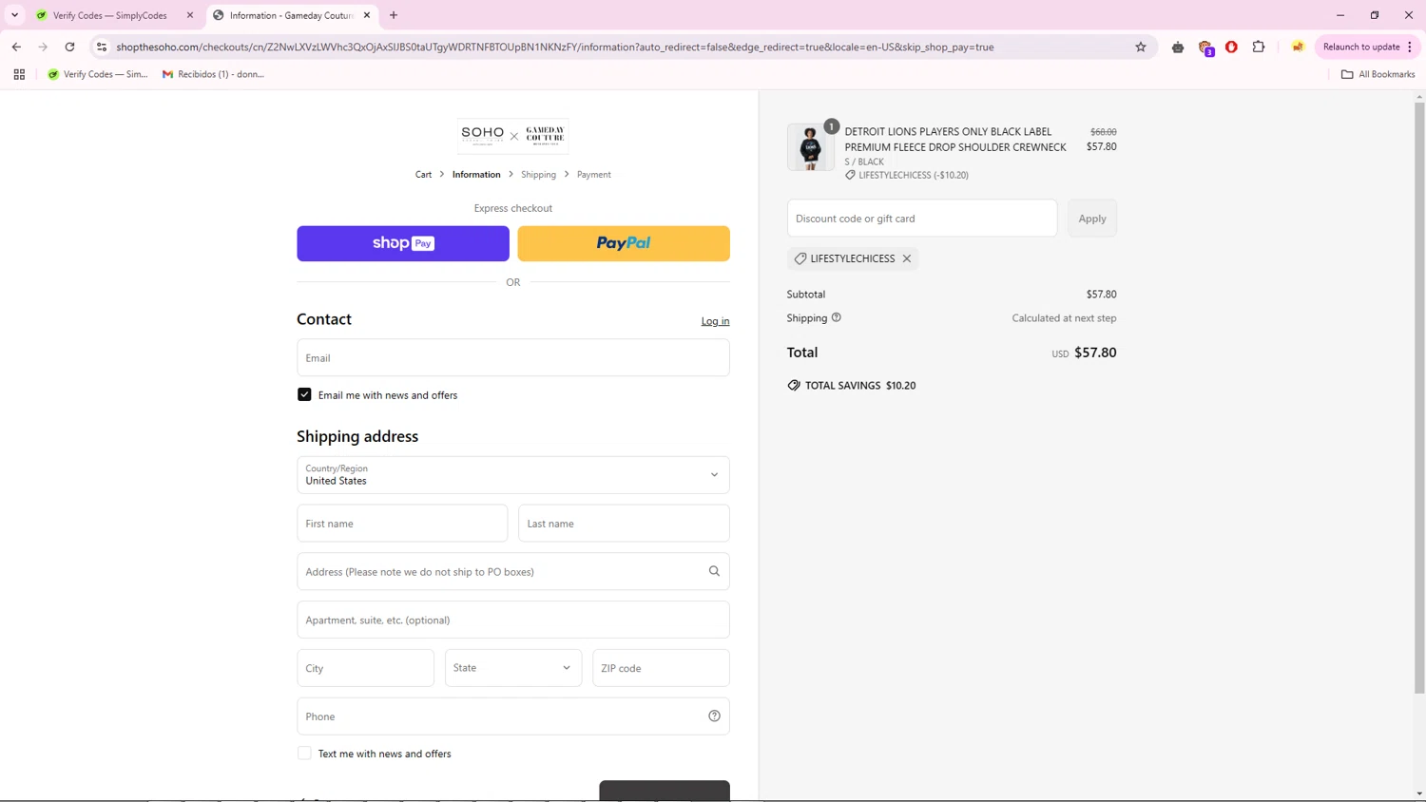Open the extensions puzzle icon
This screenshot has width=1426, height=802.
tap(1259, 47)
